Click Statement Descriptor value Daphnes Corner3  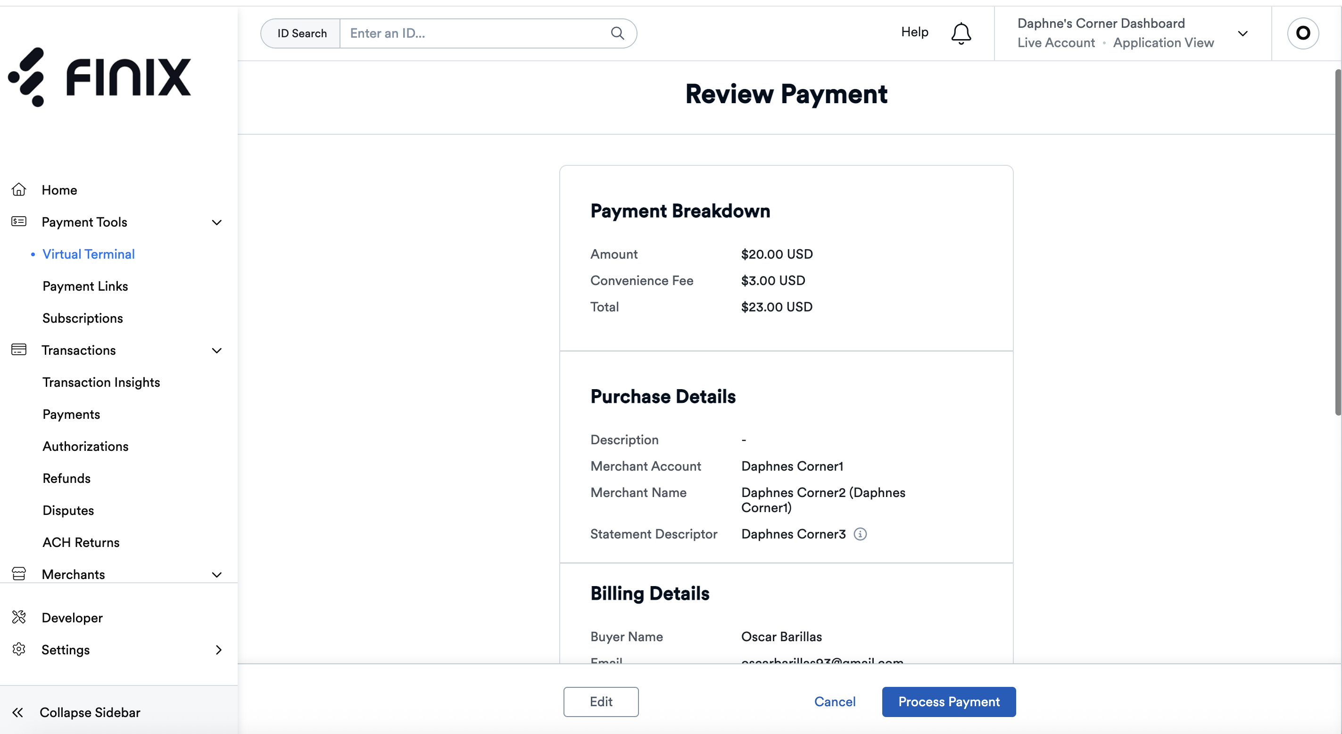point(794,534)
